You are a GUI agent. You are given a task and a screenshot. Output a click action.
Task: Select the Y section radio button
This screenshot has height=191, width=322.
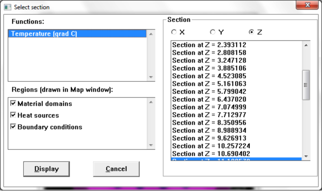coord(212,32)
